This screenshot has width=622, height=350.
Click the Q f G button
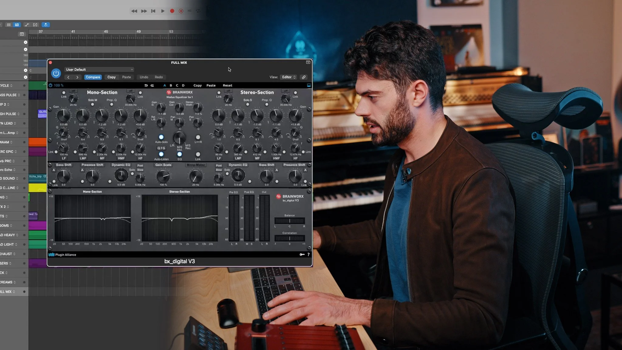161,148
